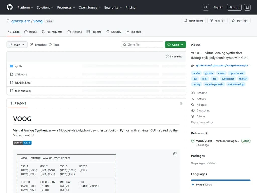257x193 pixels.
Task: Copy the README code block
Action: coord(175,154)
